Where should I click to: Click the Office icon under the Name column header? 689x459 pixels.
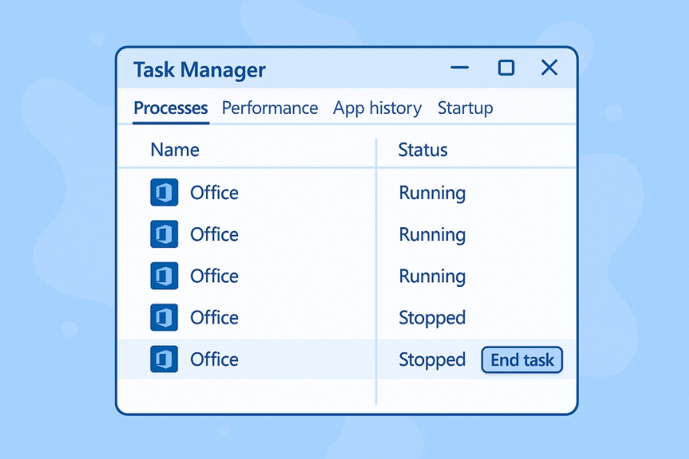tap(164, 193)
